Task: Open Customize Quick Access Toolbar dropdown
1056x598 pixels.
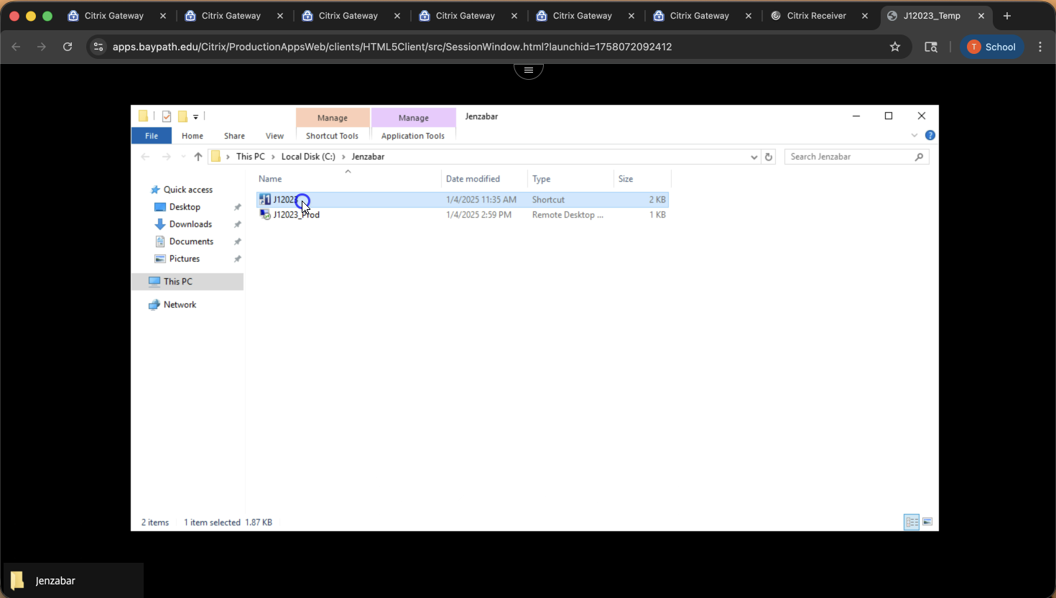Action: (195, 116)
